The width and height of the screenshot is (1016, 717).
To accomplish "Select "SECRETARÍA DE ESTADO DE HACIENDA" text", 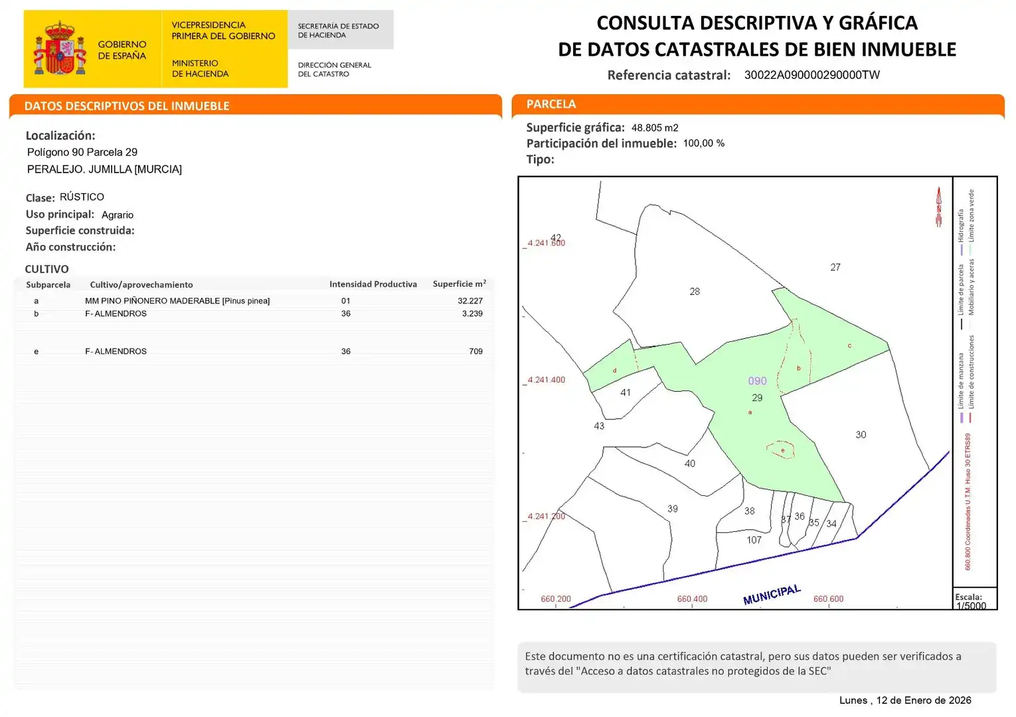I will click(338, 31).
